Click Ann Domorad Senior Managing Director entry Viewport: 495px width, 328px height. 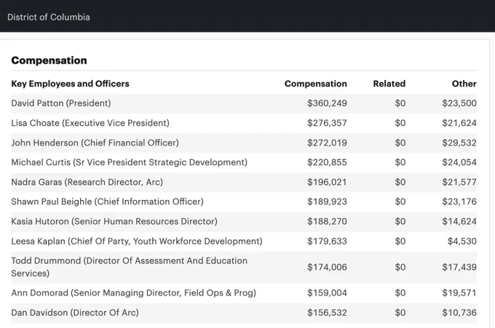(x=133, y=293)
